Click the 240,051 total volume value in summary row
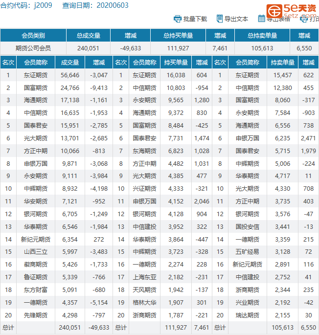Viewport: 319px width, 335px height. pos(88,48)
